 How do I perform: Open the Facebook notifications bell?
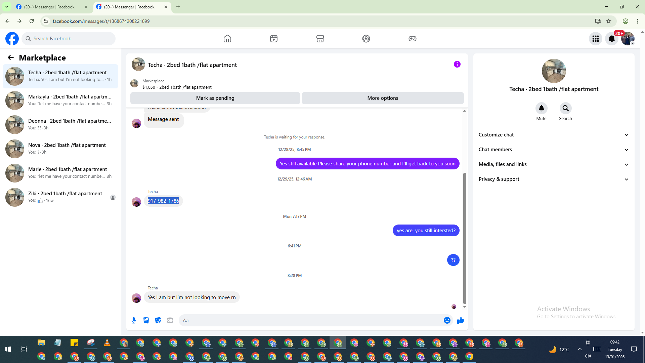pyautogui.click(x=612, y=39)
